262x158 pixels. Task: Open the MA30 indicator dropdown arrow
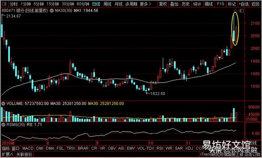click(52, 11)
